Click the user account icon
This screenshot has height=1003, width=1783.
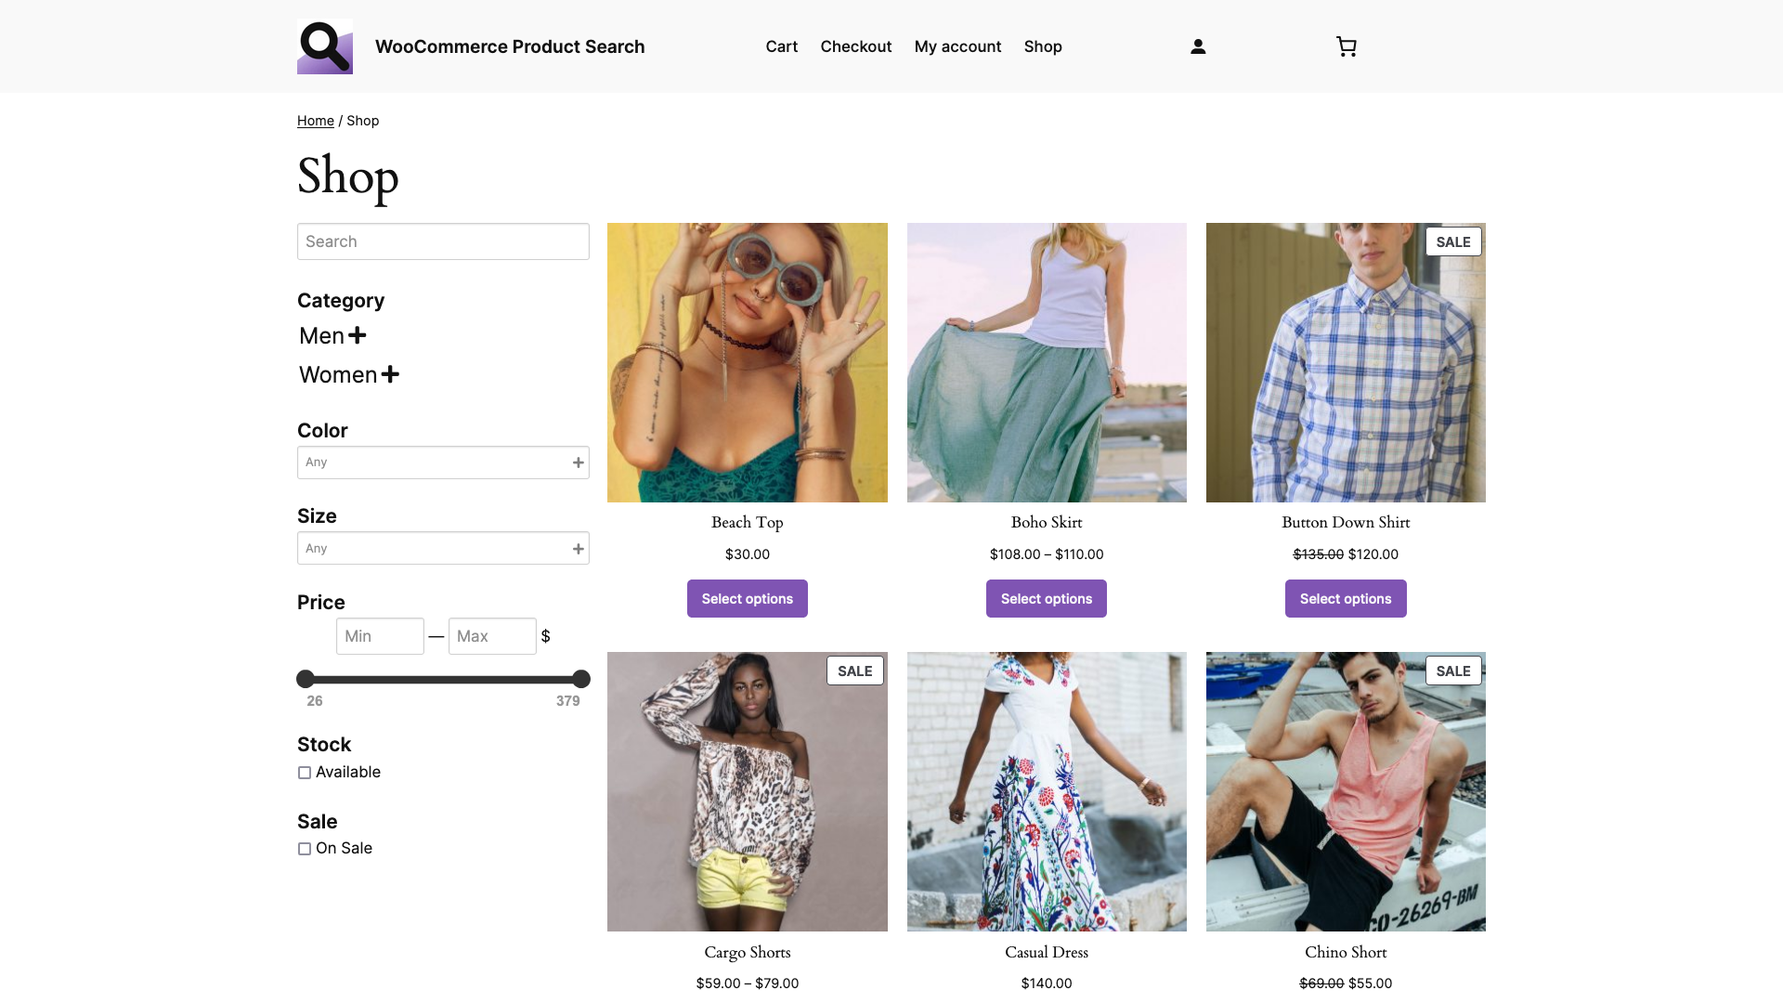tap(1198, 46)
